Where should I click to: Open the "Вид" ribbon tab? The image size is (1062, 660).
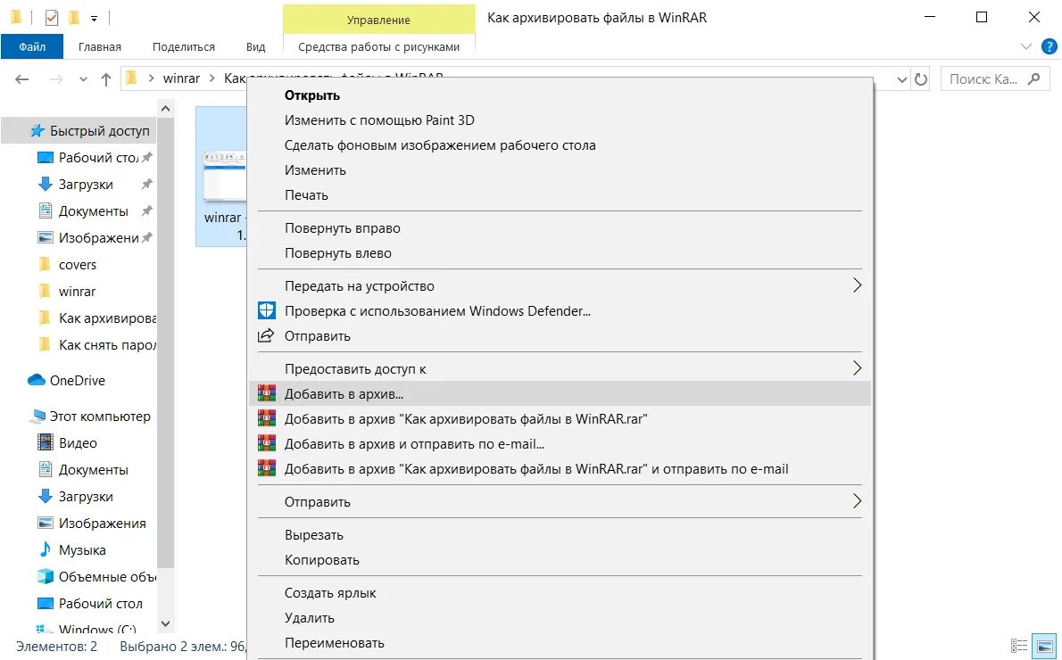coord(256,47)
